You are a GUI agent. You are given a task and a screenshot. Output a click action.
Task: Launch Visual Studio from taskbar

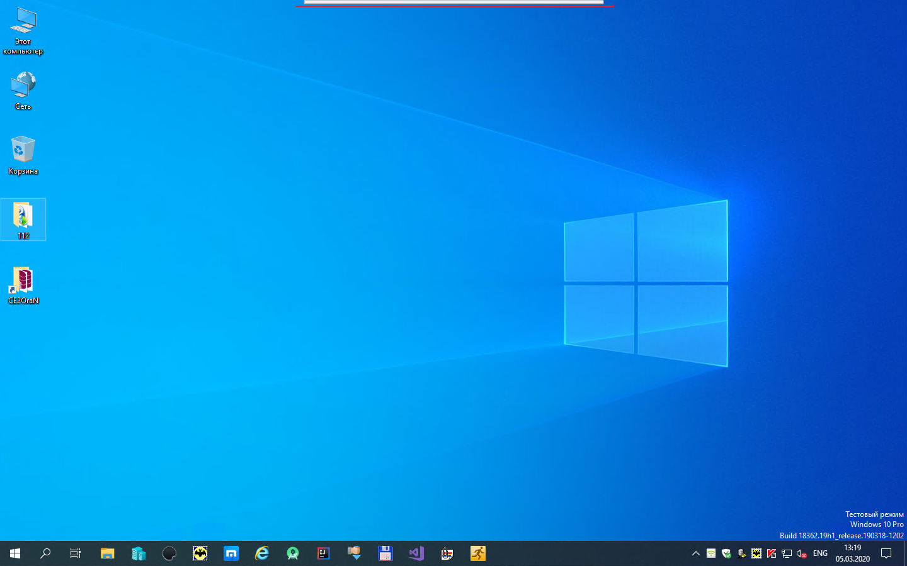(416, 553)
